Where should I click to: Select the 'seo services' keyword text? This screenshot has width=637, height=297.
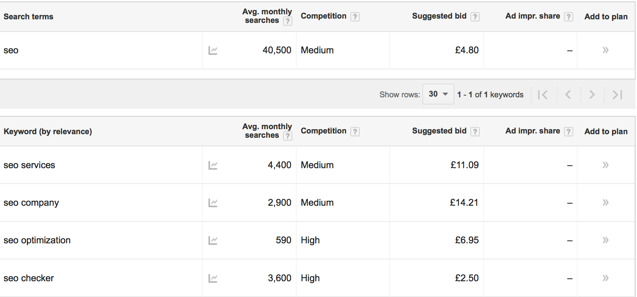[x=29, y=165]
